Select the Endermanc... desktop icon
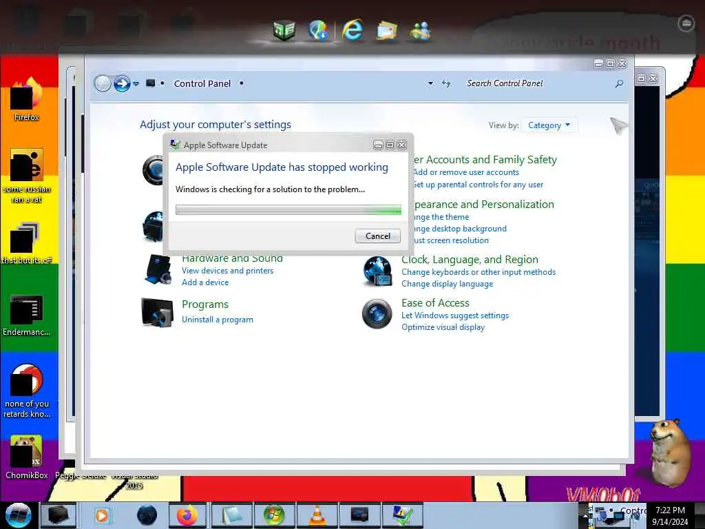Screen dimensions: 705x529 pos(27,315)
